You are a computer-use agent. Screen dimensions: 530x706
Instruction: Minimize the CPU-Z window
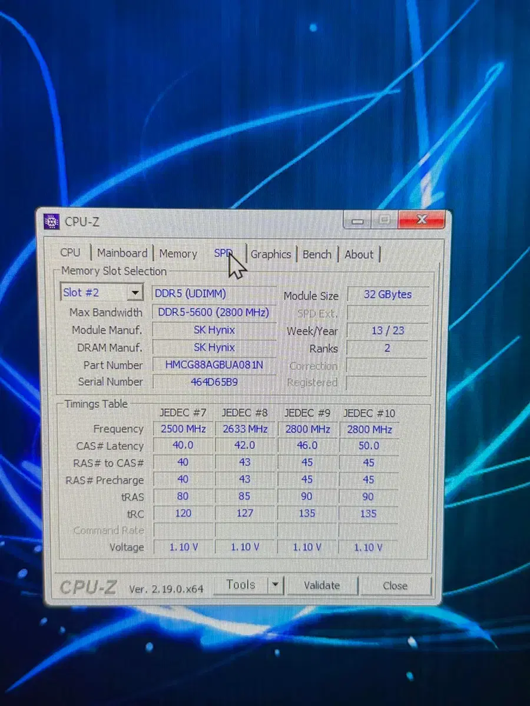point(358,221)
